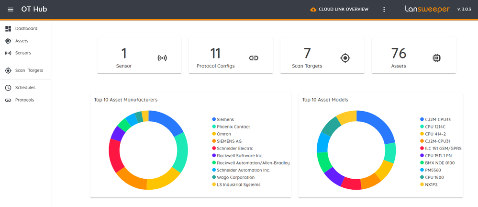Click the Assets chip icon in card
The height and width of the screenshot is (207, 478).
click(436, 58)
